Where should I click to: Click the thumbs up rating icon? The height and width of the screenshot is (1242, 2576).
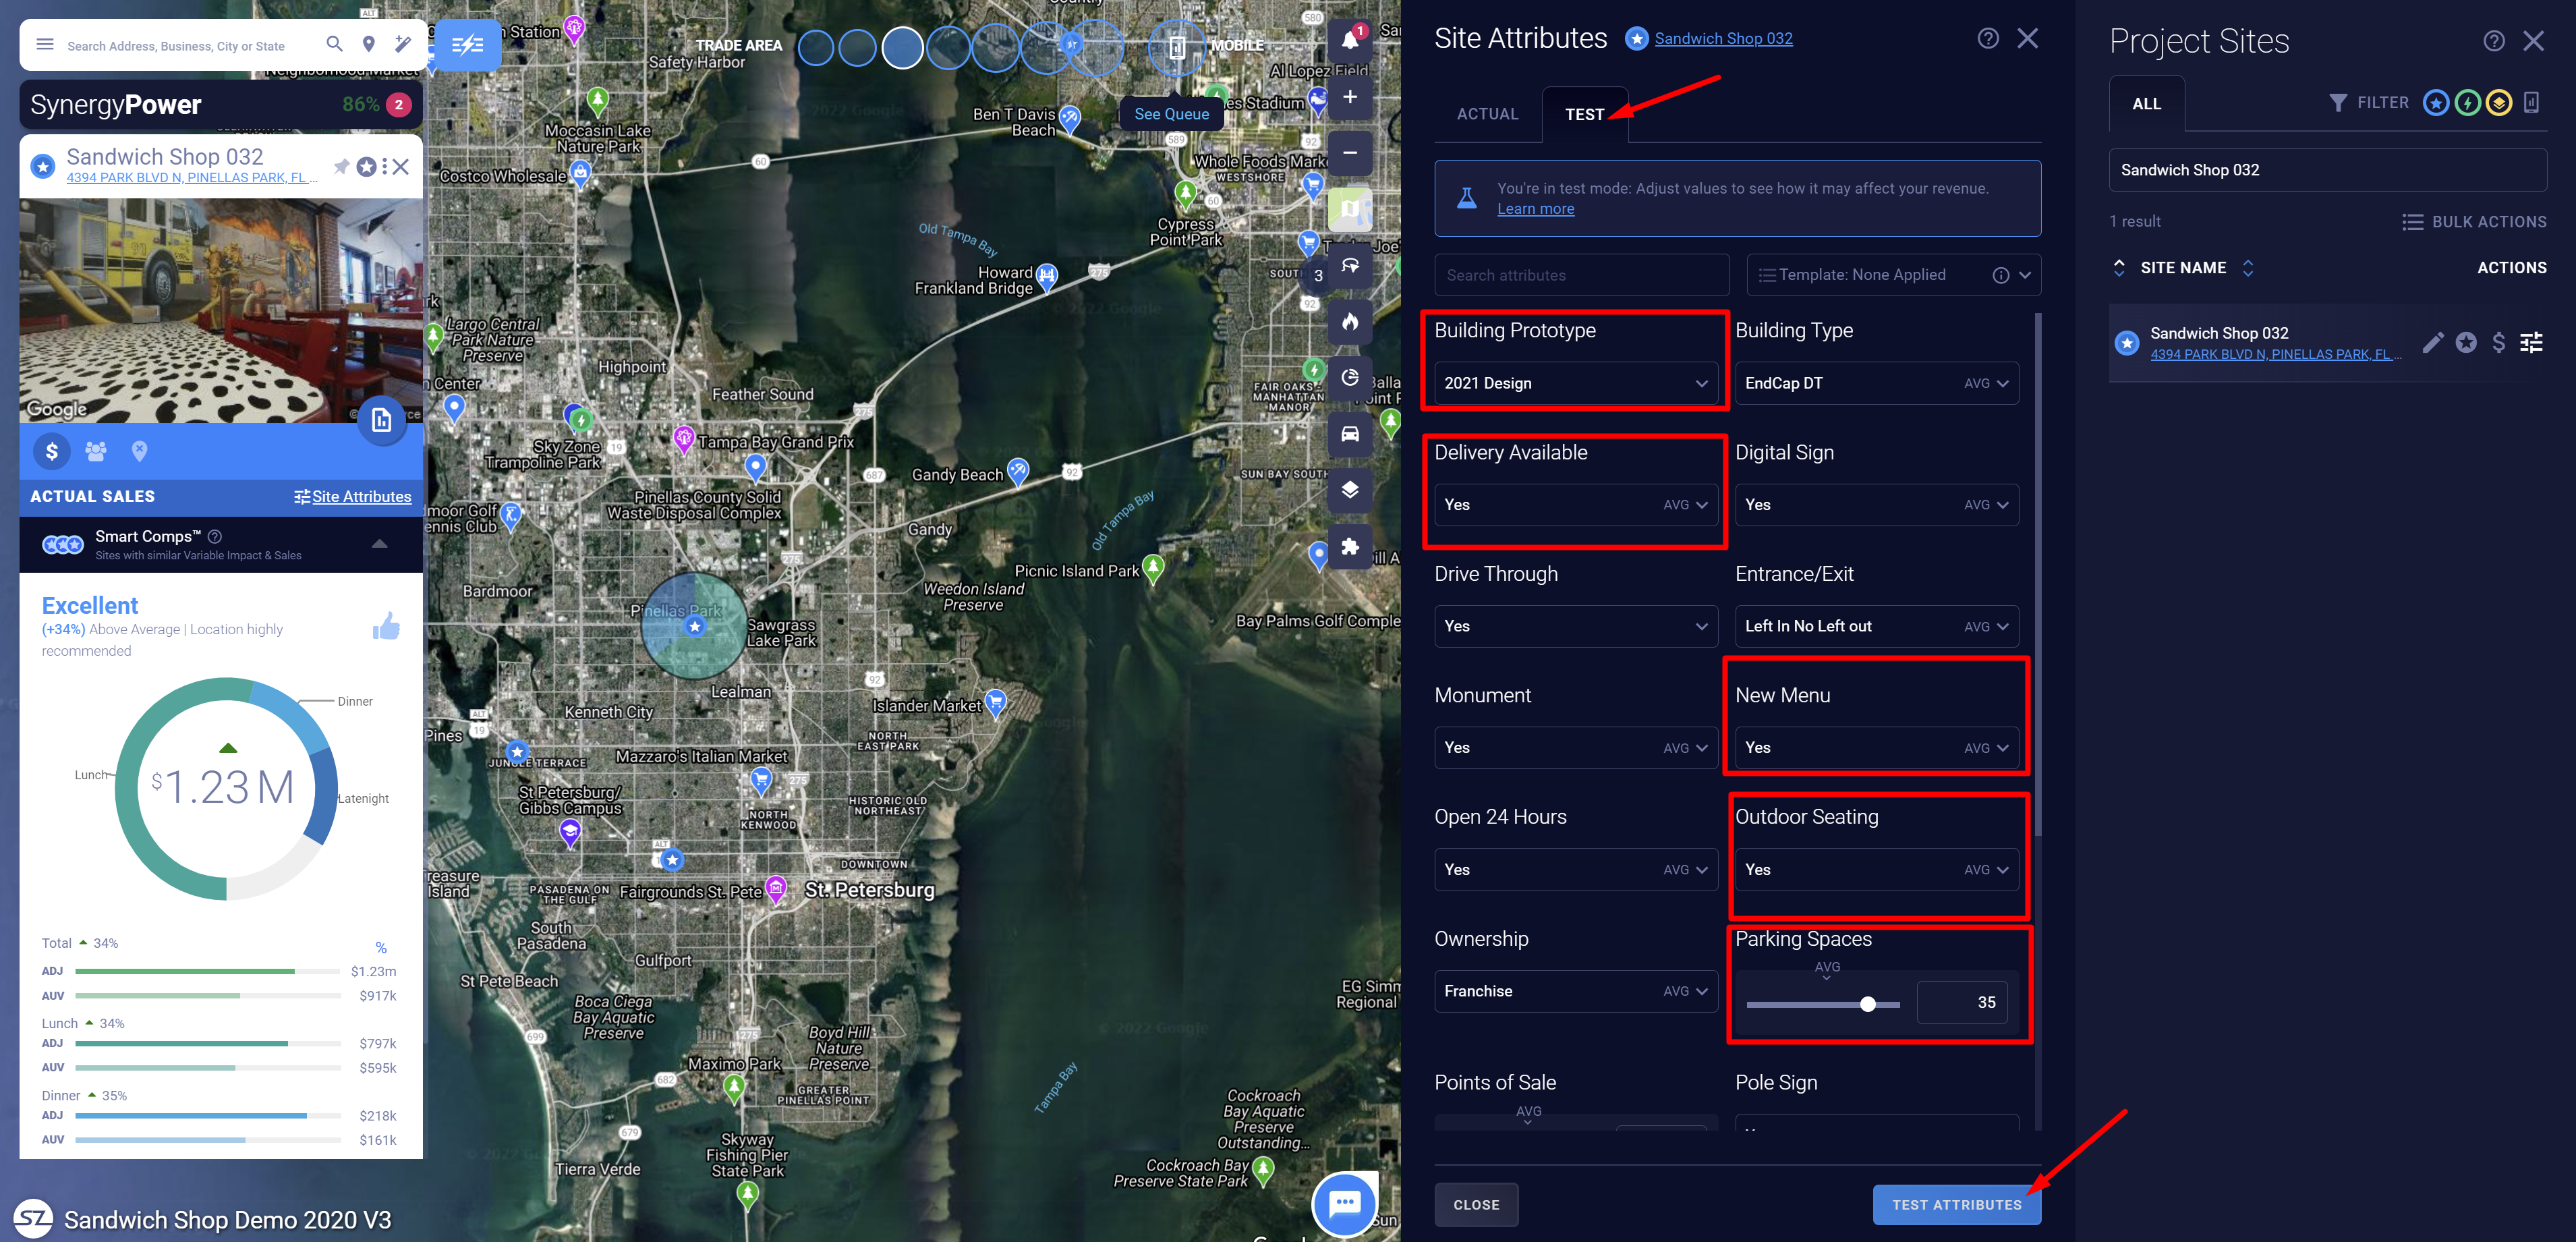(387, 627)
